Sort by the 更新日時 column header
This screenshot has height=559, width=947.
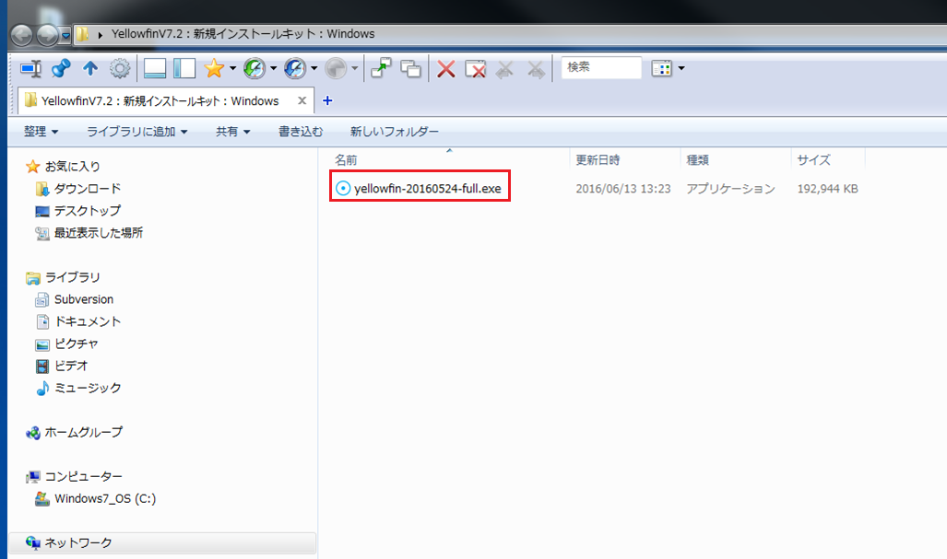coord(598,160)
